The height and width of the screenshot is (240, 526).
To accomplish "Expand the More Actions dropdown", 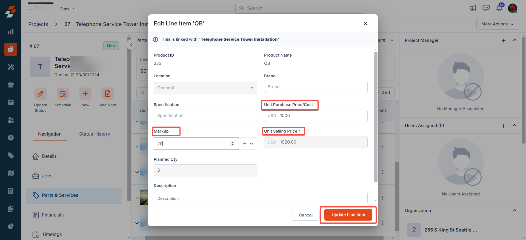I will pos(498,24).
